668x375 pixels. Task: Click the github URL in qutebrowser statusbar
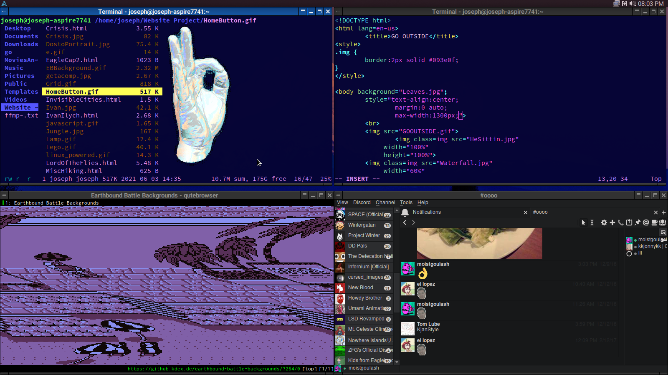point(214,369)
